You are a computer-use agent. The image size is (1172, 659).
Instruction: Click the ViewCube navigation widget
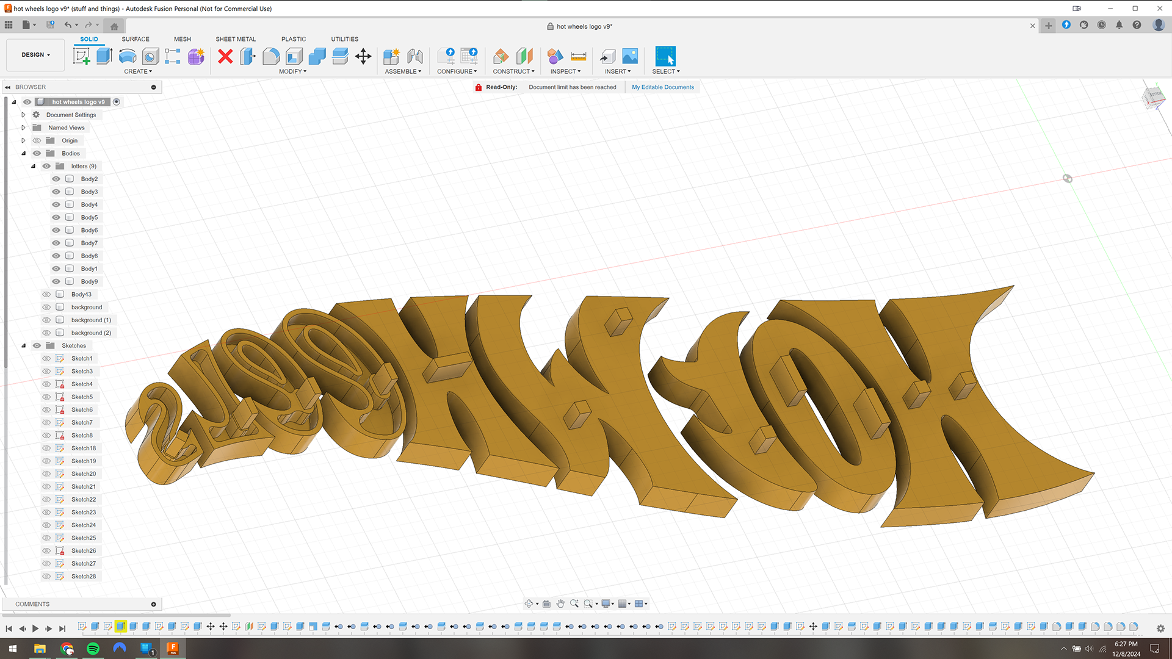point(1154,97)
